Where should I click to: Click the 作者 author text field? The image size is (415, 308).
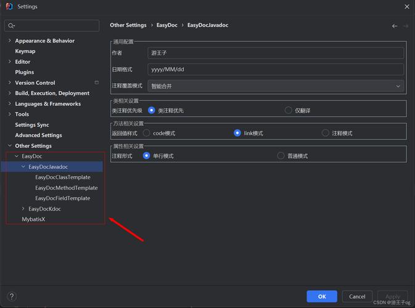276,54
